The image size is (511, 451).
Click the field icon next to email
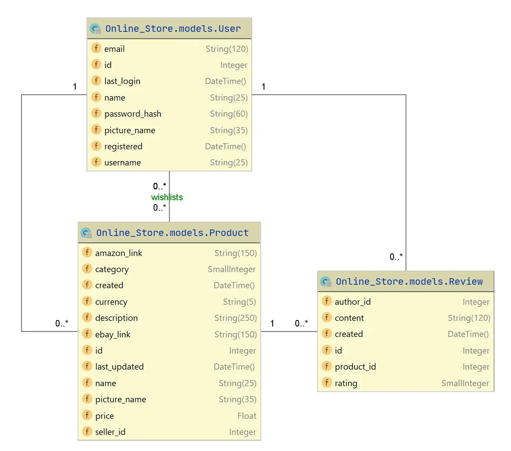(96, 48)
